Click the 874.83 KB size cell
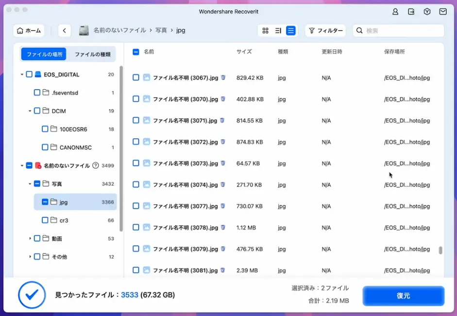The width and height of the screenshot is (457, 316). point(250,142)
